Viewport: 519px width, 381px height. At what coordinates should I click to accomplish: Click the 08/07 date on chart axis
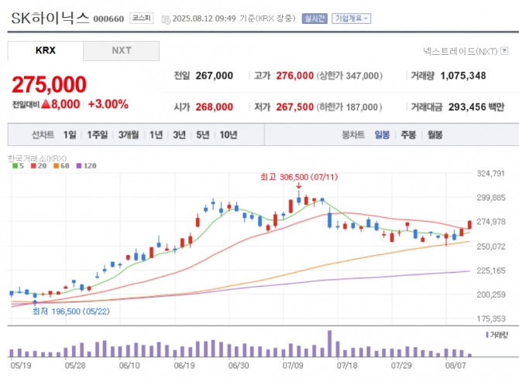455,366
